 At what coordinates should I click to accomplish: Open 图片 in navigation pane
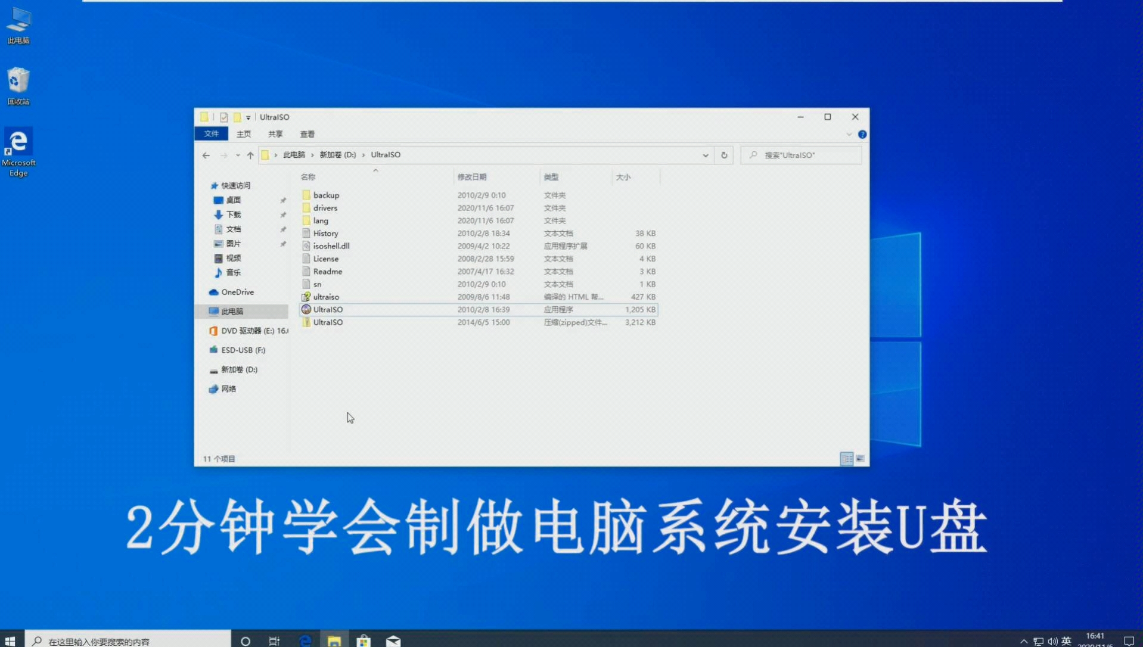click(233, 244)
